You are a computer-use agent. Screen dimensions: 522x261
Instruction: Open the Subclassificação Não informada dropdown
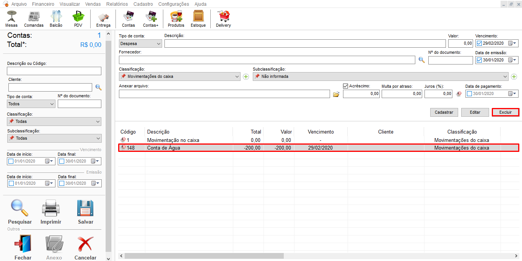coord(381,76)
